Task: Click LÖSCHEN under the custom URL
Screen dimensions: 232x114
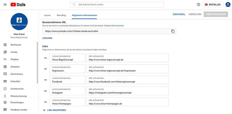Action: click(x=47, y=38)
